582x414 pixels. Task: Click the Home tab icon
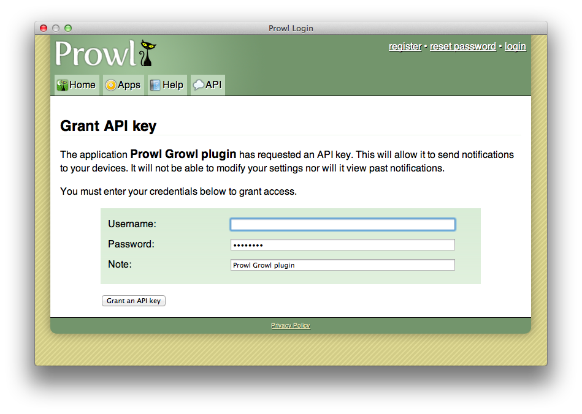click(63, 85)
